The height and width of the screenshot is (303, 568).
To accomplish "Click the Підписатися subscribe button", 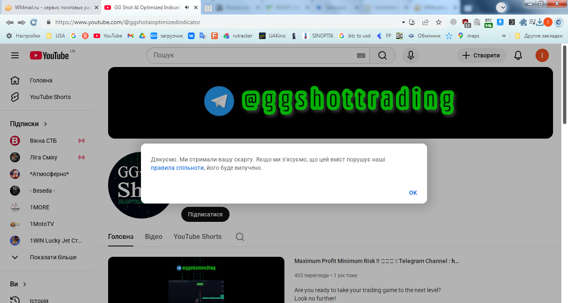I will 205,214.
